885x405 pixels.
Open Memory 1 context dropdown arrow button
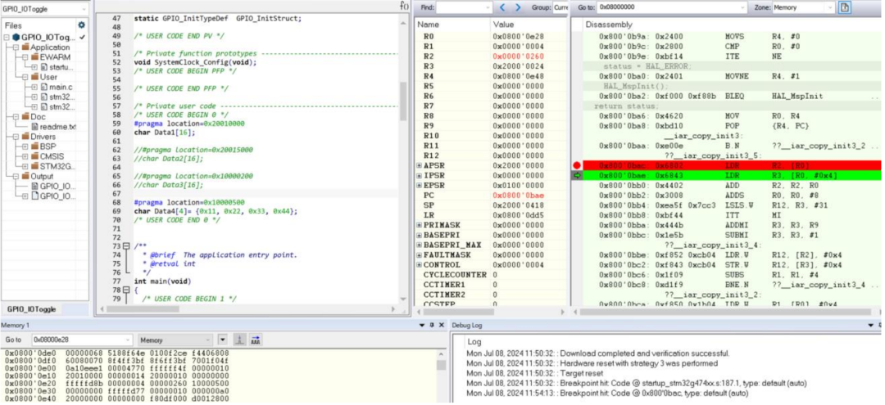(222, 340)
